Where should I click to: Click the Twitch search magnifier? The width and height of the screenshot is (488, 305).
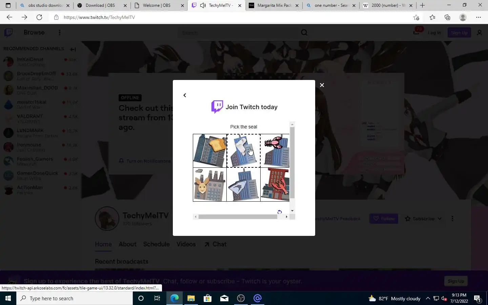tap(304, 33)
